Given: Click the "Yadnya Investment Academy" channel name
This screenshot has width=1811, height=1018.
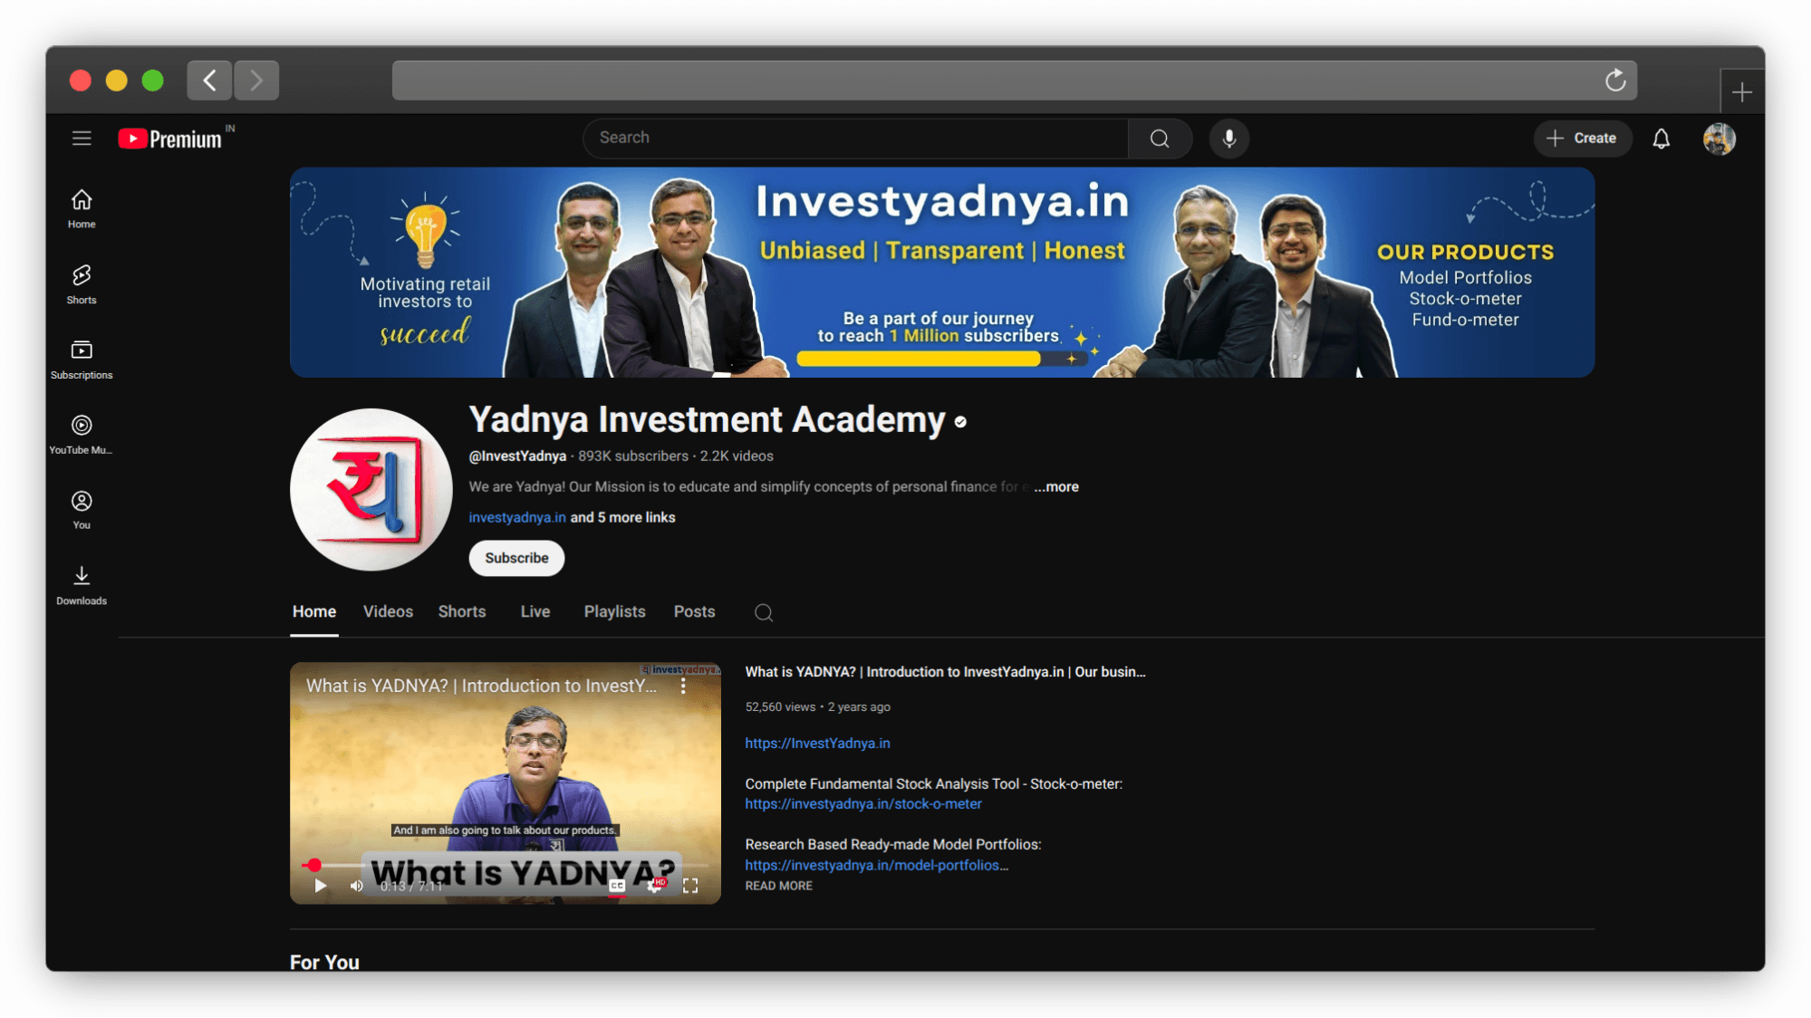Looking at the screenshot, I should 707,420.
